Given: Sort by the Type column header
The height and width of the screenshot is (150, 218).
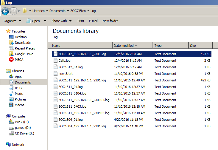Looking at the screenshot, I should coord(171,46).
